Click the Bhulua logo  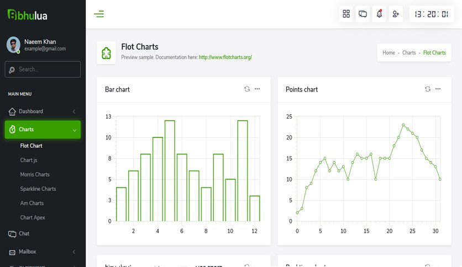(28, 15)
